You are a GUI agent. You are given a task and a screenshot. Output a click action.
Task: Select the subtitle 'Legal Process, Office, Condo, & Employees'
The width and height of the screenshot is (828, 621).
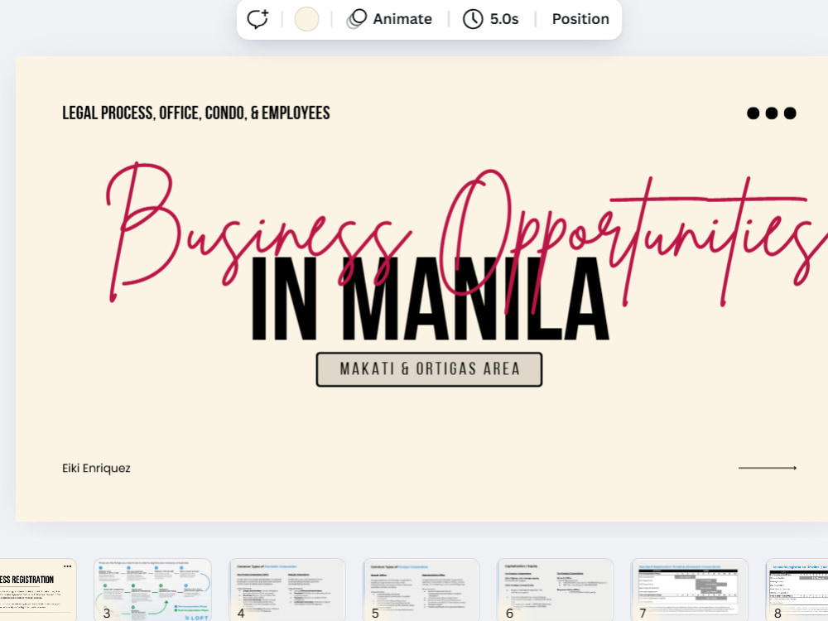[196, 113]
